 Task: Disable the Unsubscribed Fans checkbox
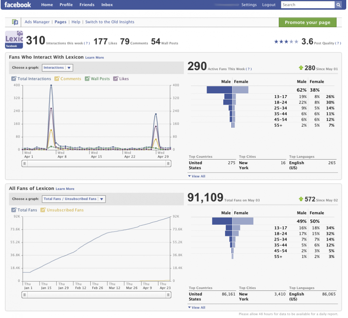[x=43, y=210]
